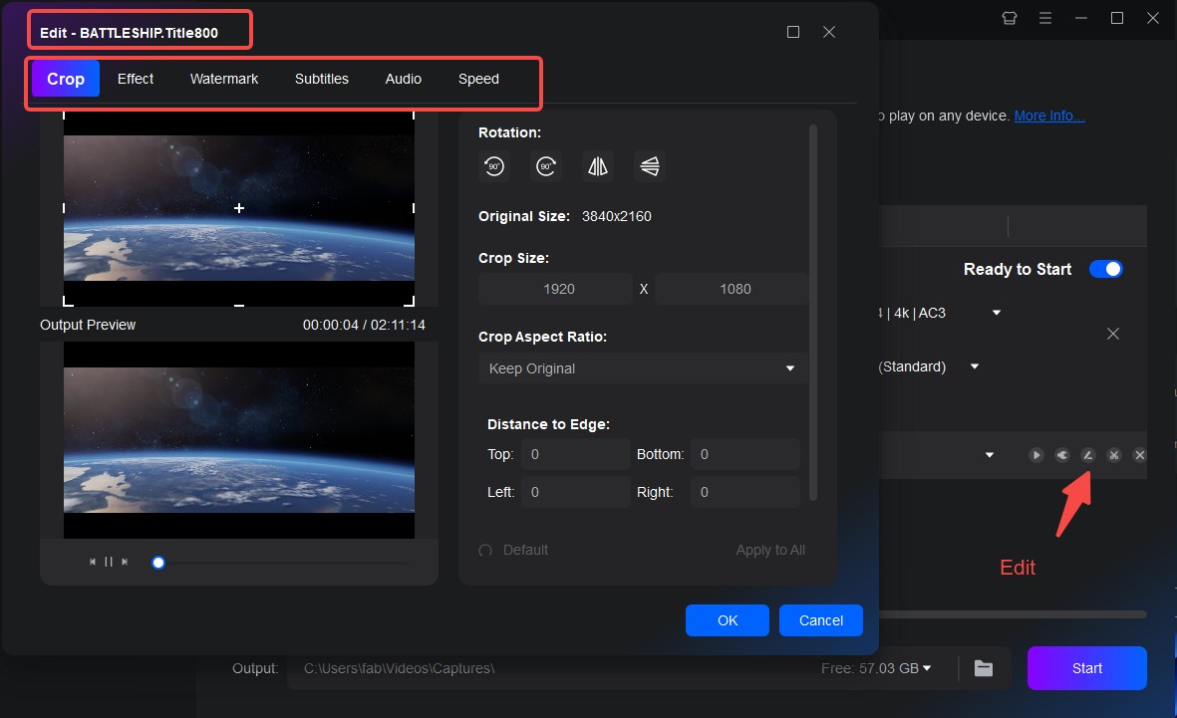Flip the video horizontally

pyautogui.click(x=598, y=166)
